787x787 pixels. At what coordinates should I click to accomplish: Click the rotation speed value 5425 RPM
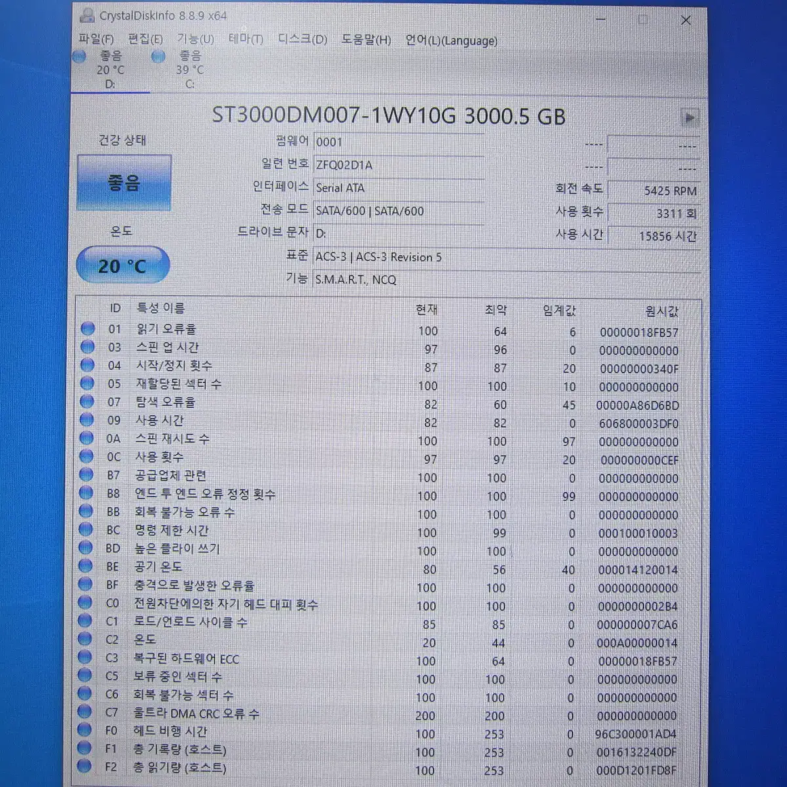[x=654, y=191]
